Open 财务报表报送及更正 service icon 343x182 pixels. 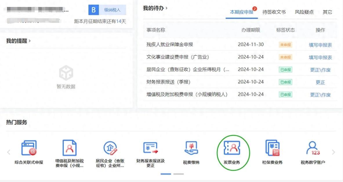pyautogui.click(x=150, y=149)
